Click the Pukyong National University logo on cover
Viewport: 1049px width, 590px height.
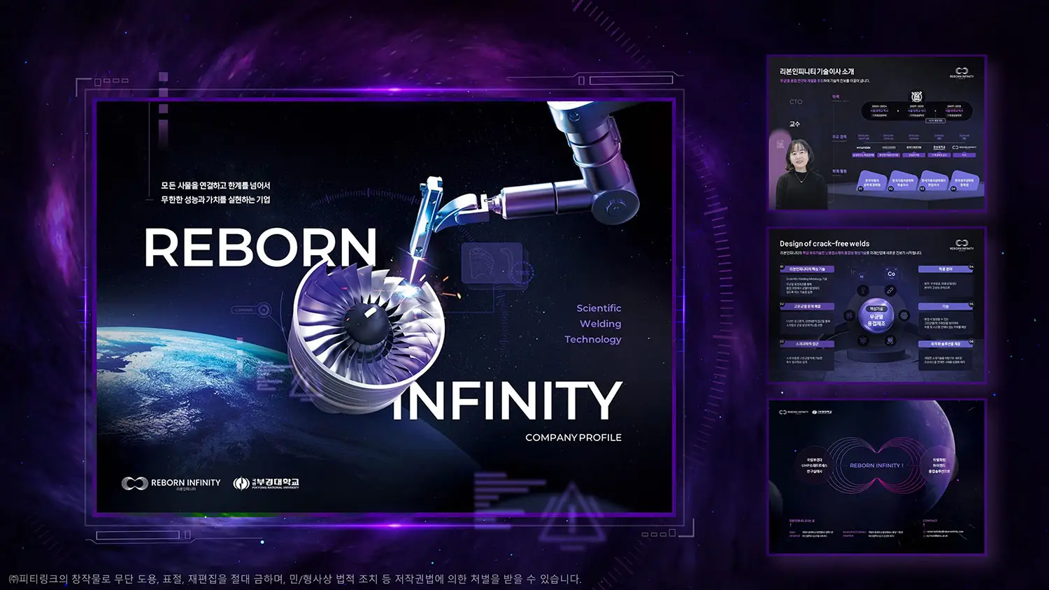point(266,483)
